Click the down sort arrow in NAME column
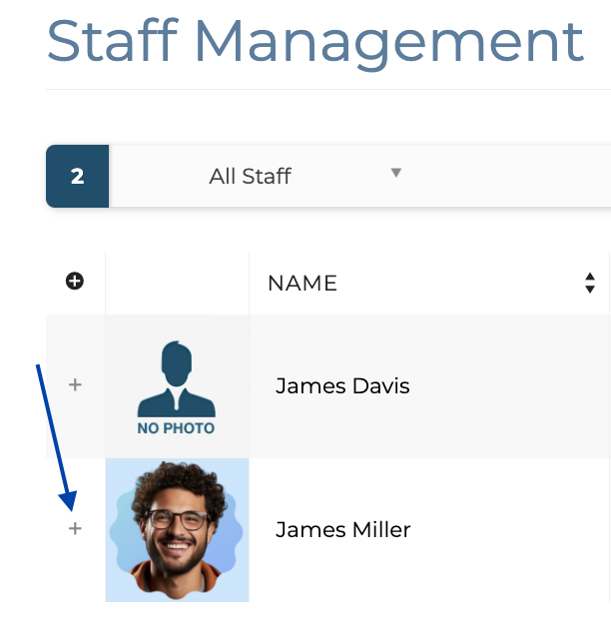Screen dimensions: 611x637 pyautogui.click(x=590, y=290)
